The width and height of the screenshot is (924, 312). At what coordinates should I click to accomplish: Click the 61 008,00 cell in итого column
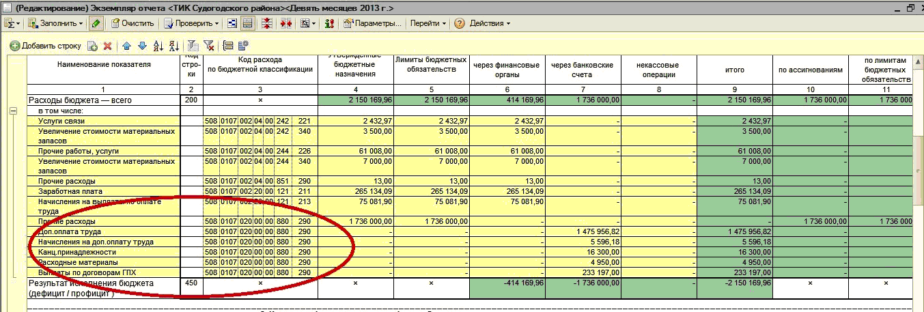tap(734, 151)
